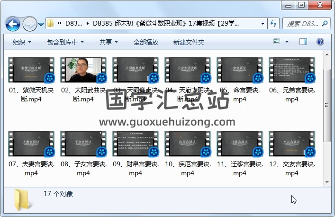Click the change view icon
Image resolution: width=335 pixels, height=217 pixels.
point(278,42)
